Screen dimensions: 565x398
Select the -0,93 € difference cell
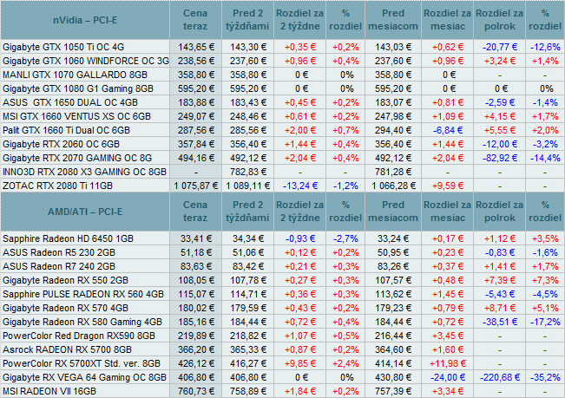[x=300, y=238]
